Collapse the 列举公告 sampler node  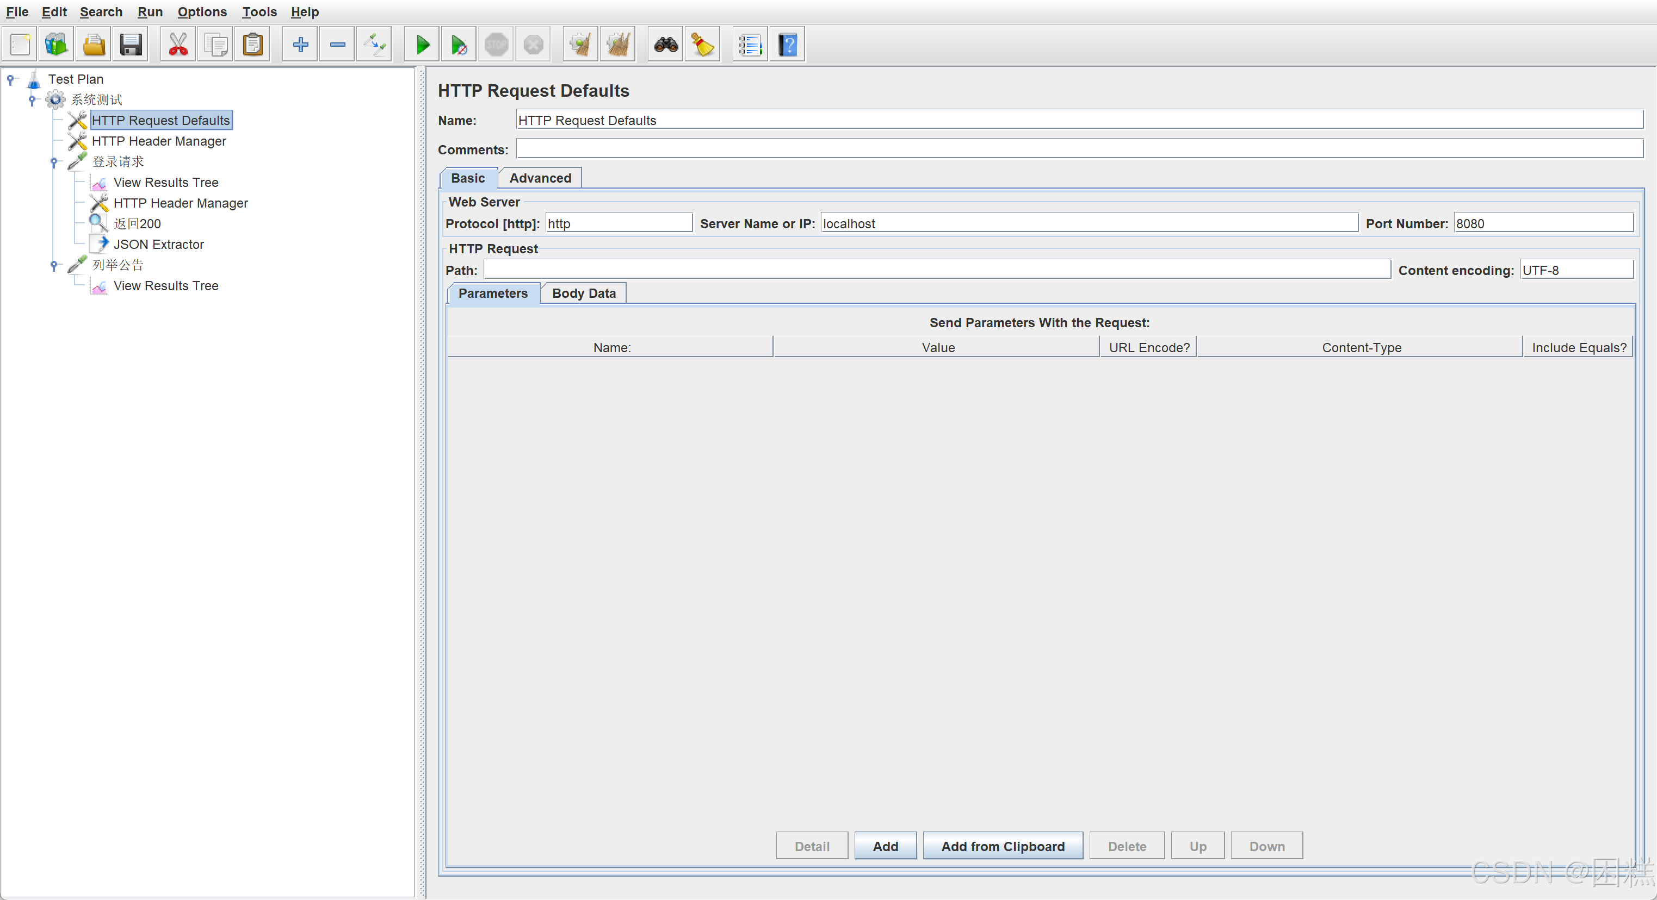point(54,265)
